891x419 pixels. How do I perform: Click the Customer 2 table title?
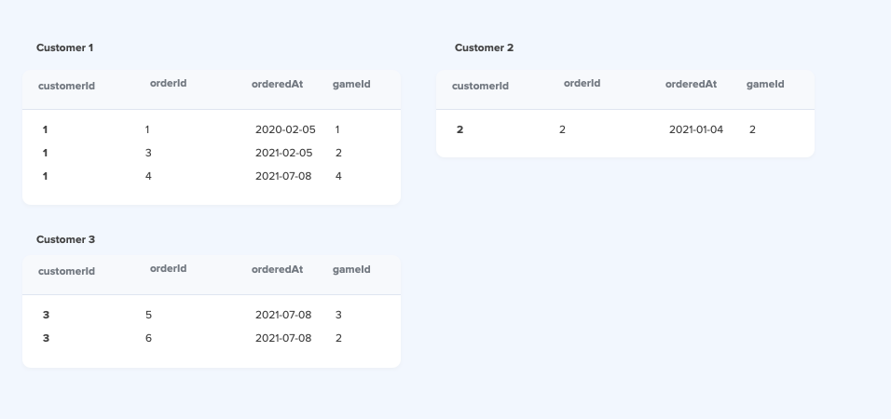(x=484, y=47)
